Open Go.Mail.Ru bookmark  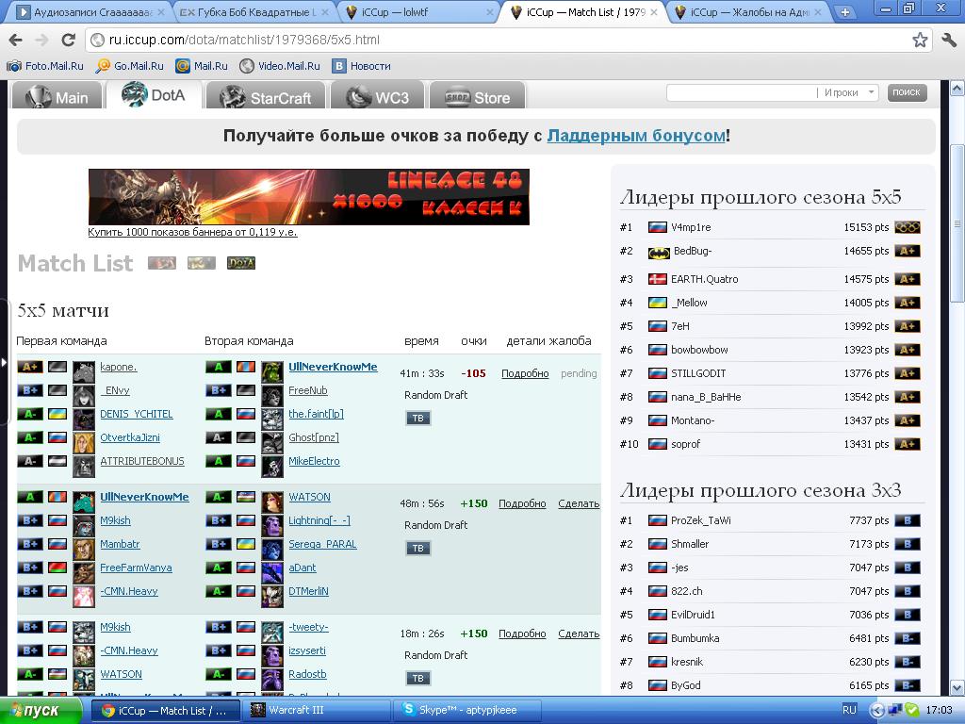(130, 66)
